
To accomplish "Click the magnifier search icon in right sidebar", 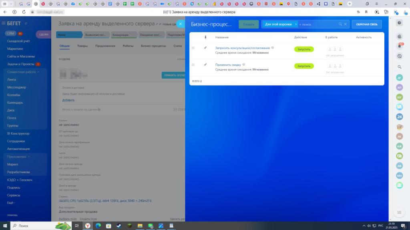I will (x=399, y=67).
